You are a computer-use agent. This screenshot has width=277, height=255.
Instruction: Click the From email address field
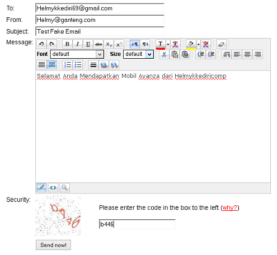pos(100,20)
